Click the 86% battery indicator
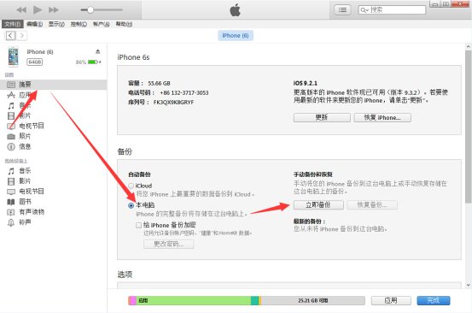The width and height of the screenshot is (472, 313). (x=88, y=62)
